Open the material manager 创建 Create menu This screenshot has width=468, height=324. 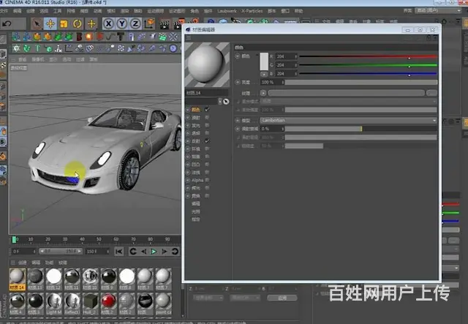click(23, 263)
